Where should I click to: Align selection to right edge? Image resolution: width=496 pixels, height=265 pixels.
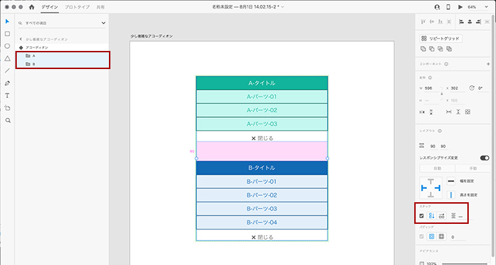coord(479,22)
